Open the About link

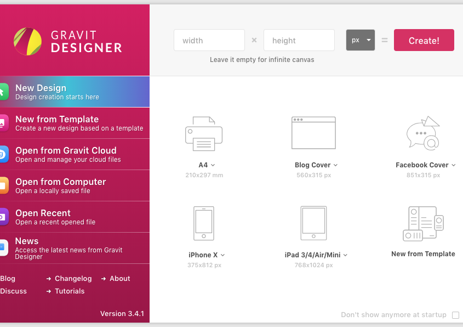tap(119, 279)
